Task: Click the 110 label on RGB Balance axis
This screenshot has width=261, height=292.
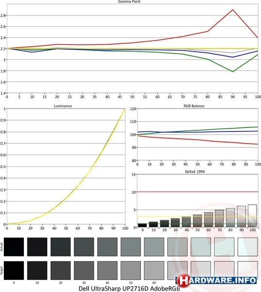Action: tap(133, 122)
